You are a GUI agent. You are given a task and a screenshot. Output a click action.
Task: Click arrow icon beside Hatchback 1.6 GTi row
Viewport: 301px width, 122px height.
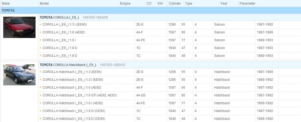pyautogui.click(x=41, y=95)
